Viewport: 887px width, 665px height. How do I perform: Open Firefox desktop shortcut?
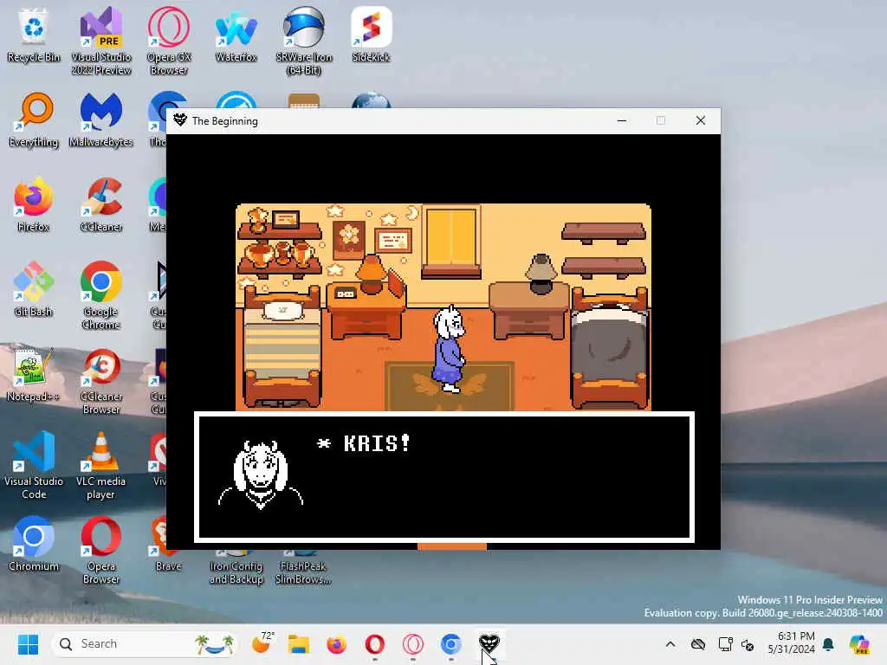pyautogui.click(x=34, y=204)
